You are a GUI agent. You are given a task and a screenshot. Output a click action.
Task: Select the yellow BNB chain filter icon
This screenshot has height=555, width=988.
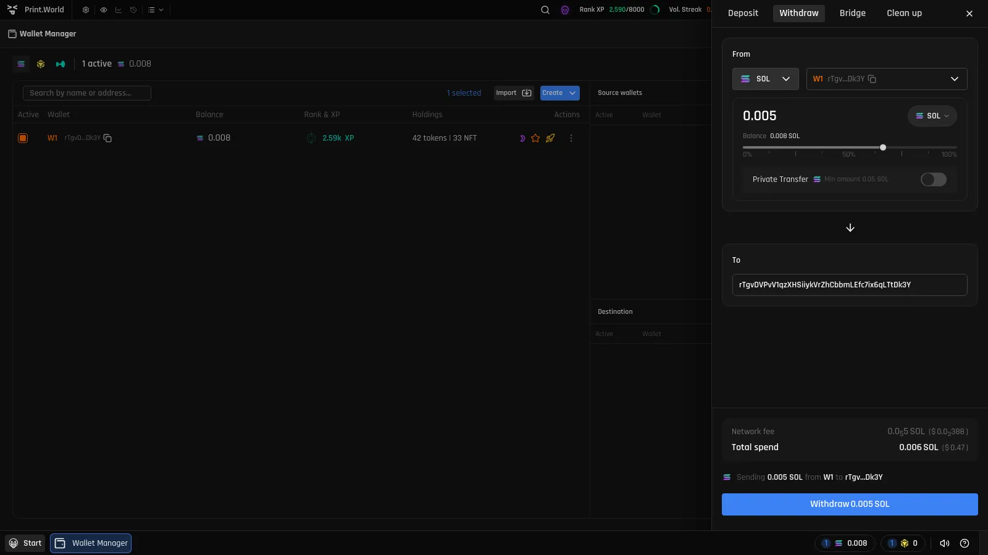click(x=41, y=64)
